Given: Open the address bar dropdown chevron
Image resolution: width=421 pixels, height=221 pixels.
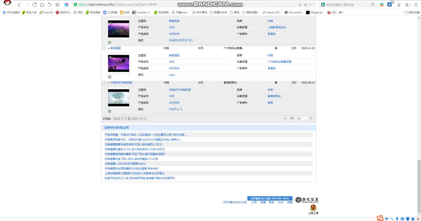Looking at the screenshot, I should [311, 5].
